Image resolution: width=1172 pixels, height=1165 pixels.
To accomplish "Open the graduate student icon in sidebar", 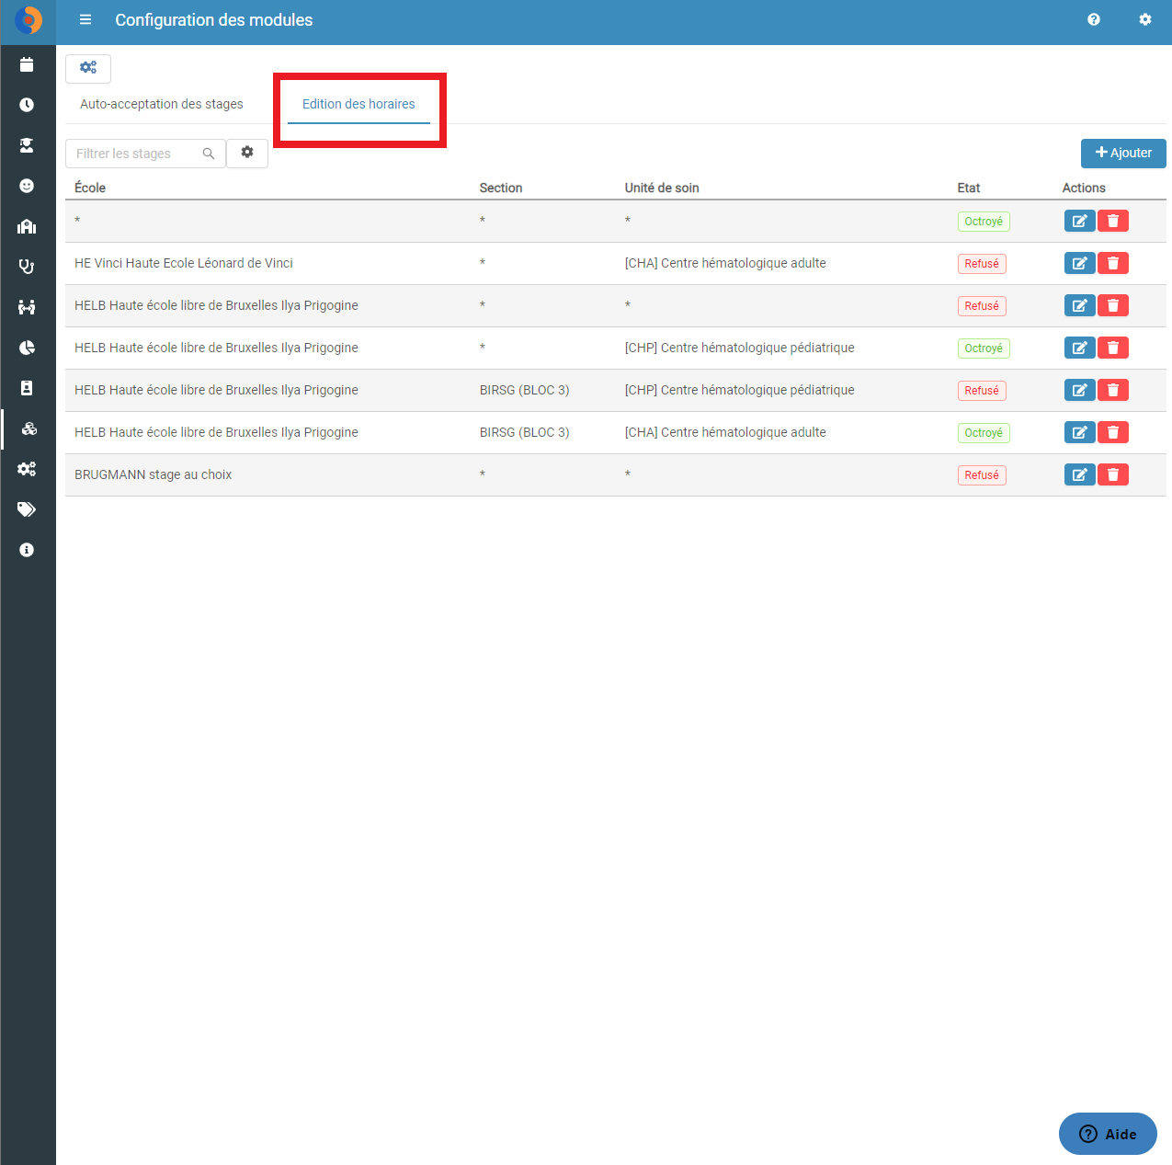I will [x=27, y=145].
